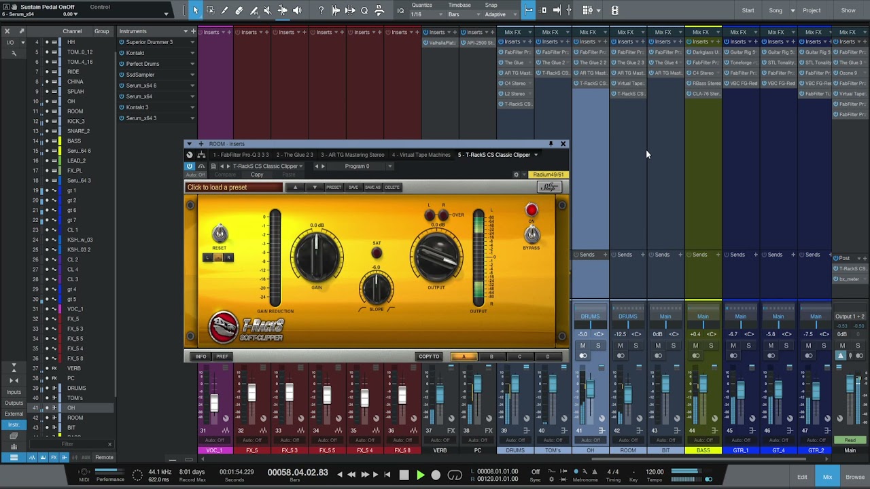This screenshot has height=489, width=870.
Task: Click the SAVE AS preset button
Action: [x=372, y=187]
